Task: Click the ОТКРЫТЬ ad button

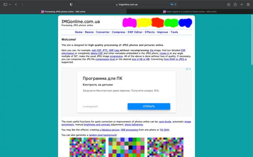Action: pyautogui.click(x=149, y=106)
